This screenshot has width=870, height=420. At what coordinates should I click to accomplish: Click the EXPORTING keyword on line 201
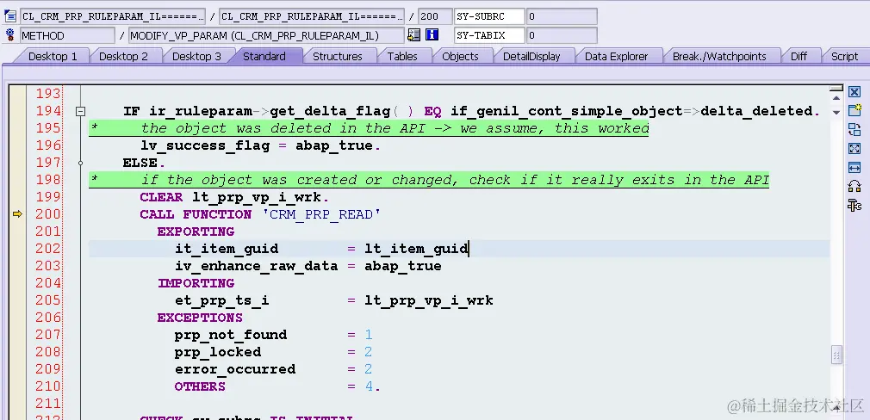pyautogui.click(x=196, y=232)
